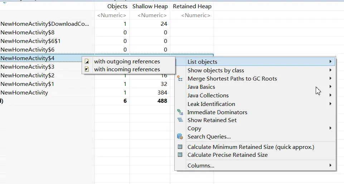Click shallow heap value 24 of DownloadCo... row
The height and width of the screenshot is (184, 344).
pyautogui.click(x=164, y=24)
